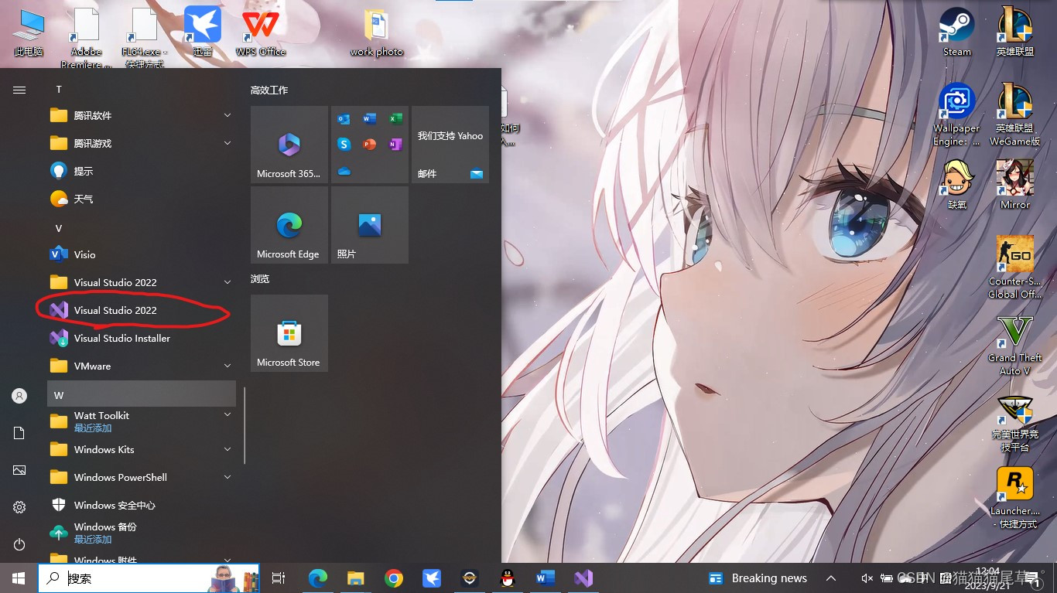The height and width of the screenshot is (593, 1057).
Task: Open Windows 备份 from the app list
Action: pyautogui.click(x=142, y=533)
